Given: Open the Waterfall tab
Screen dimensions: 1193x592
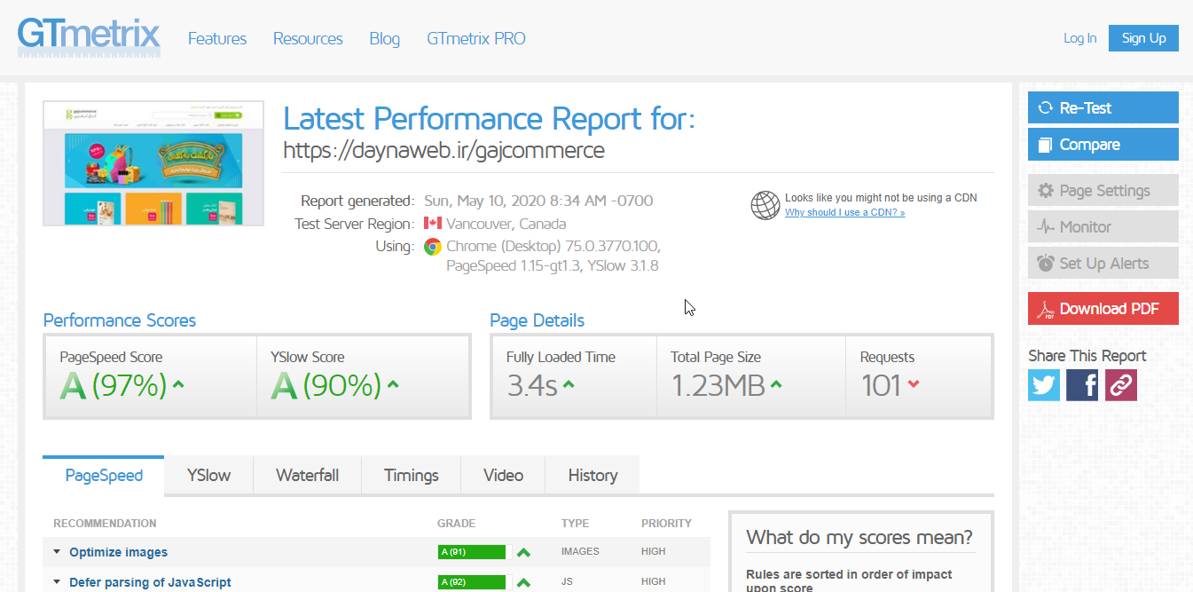Looking at the screenshot, I should [x=307, y=475].
